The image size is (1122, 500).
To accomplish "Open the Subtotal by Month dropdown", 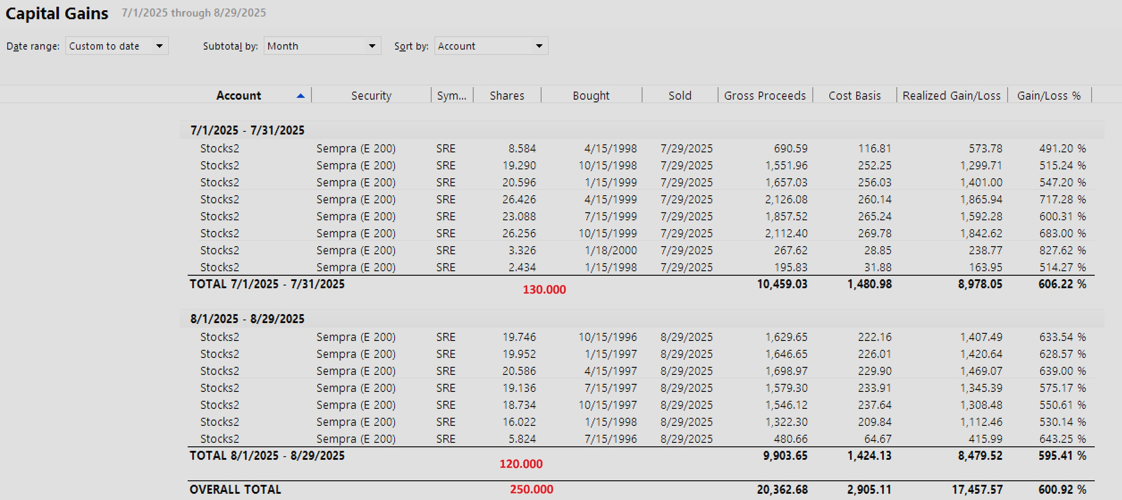I will pos(322,46).
